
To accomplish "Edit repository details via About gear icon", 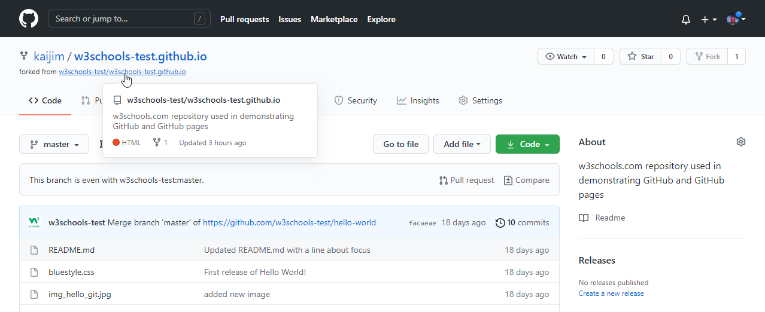I will [741, 142].
